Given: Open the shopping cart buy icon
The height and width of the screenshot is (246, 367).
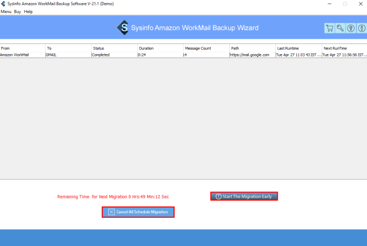Looking at the screenshot, I should 329,28.
